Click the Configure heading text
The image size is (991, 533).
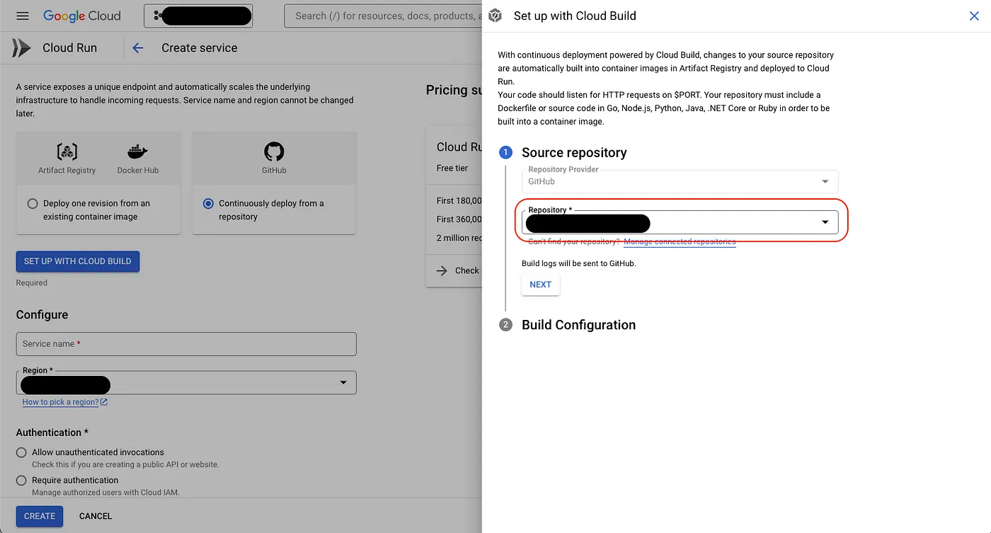pos(42,315)
